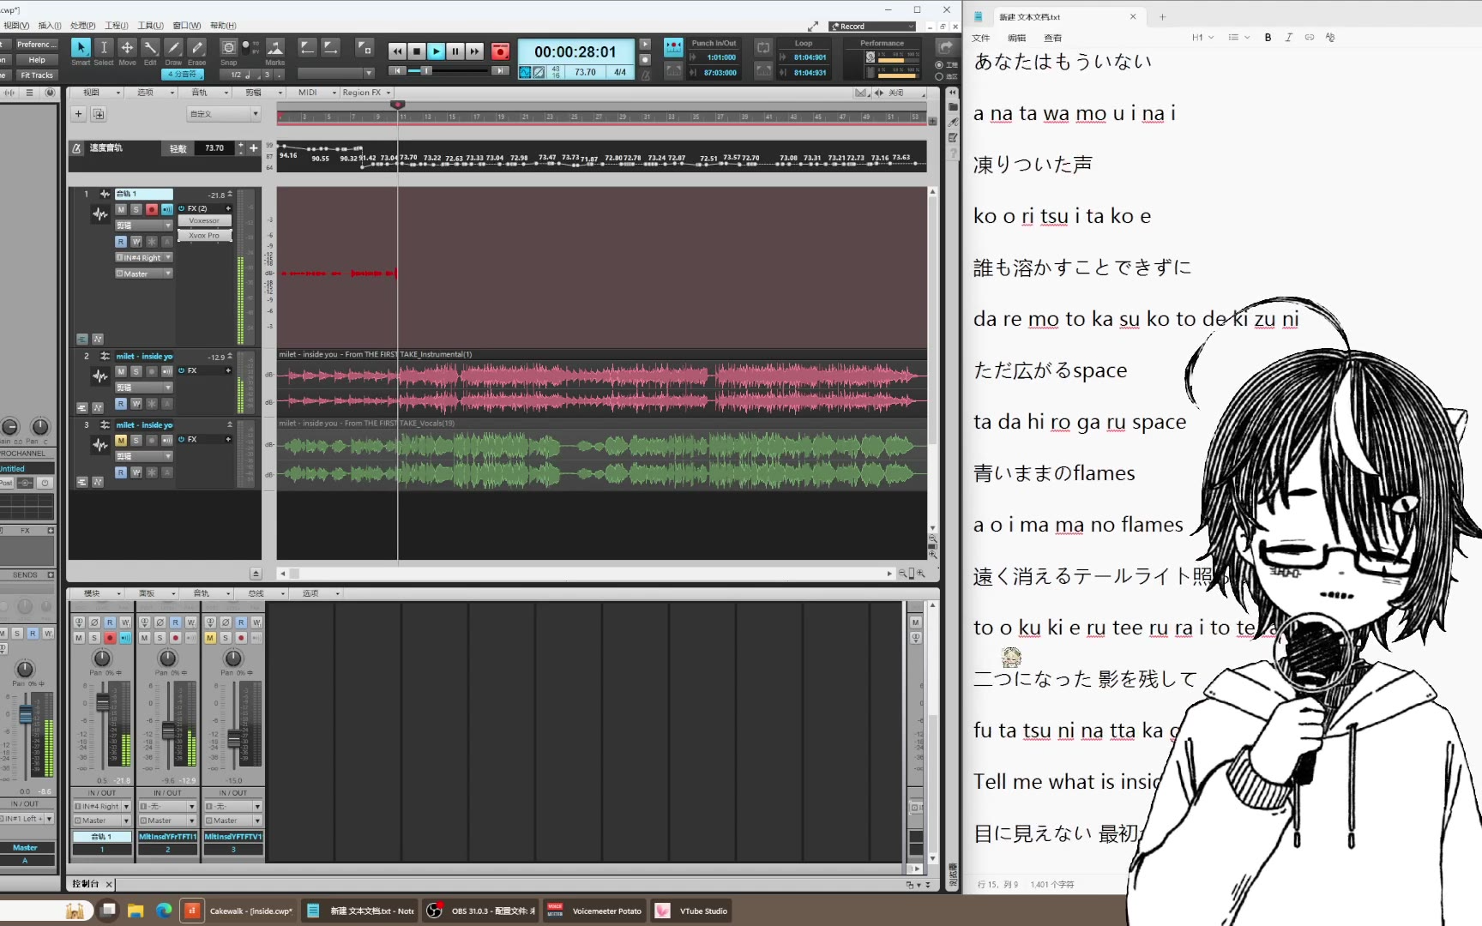Choose the Select tool
Screen dimensions: 1482x926
click(x=104, y=48)
